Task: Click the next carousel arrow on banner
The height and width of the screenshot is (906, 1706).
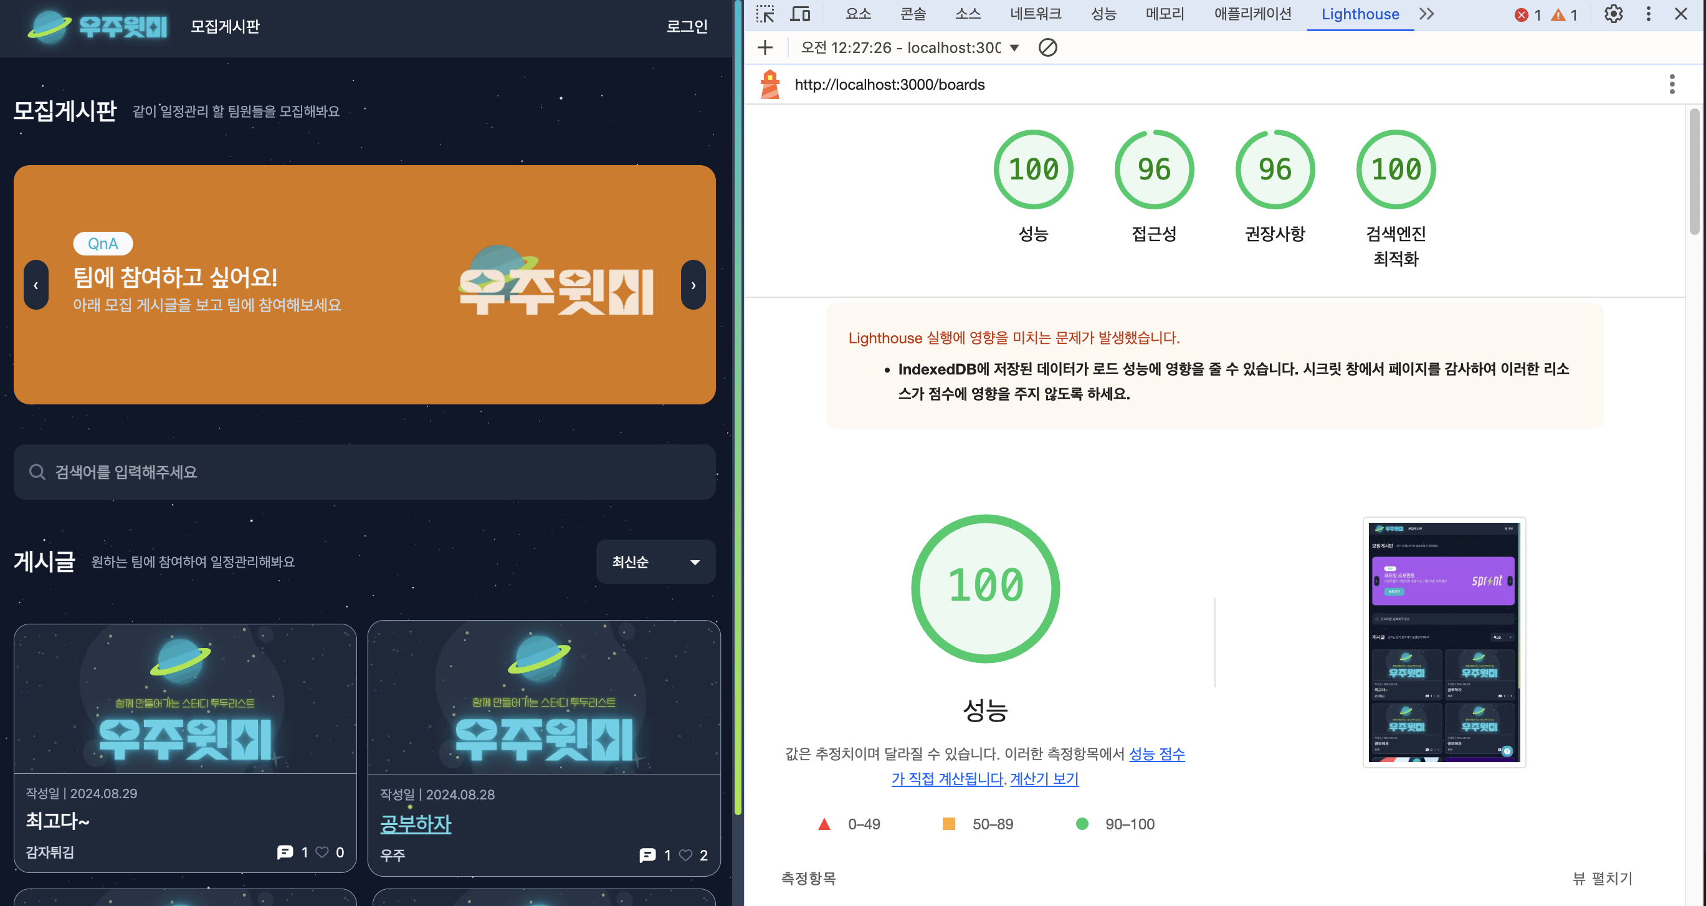Action: coord(693,285)
